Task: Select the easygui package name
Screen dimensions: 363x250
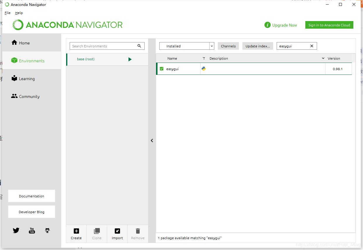Action: coord(172,69)
